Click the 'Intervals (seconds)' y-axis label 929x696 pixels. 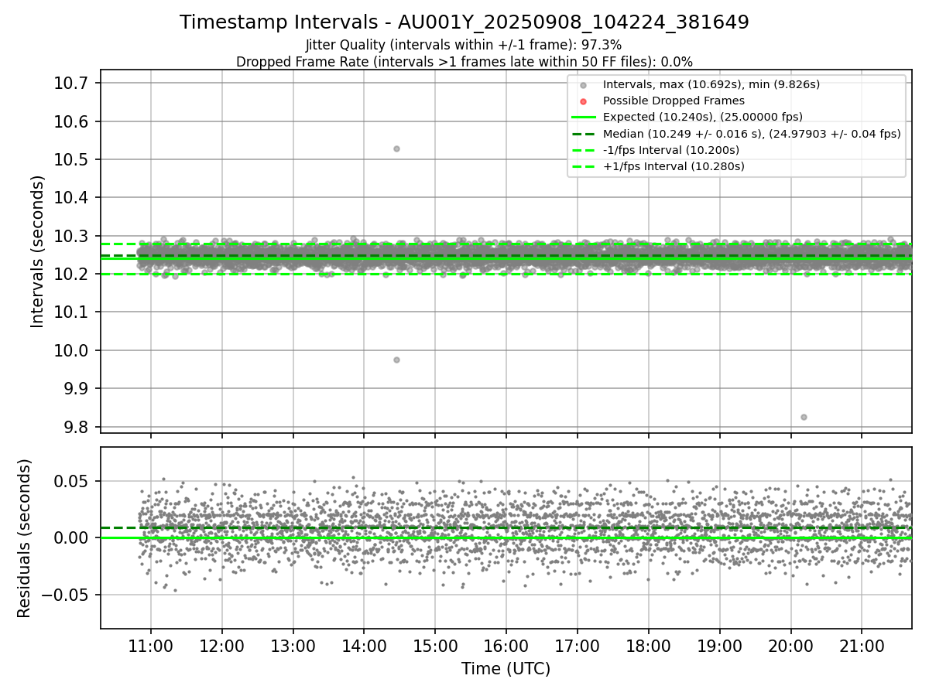tap(38, 251)
